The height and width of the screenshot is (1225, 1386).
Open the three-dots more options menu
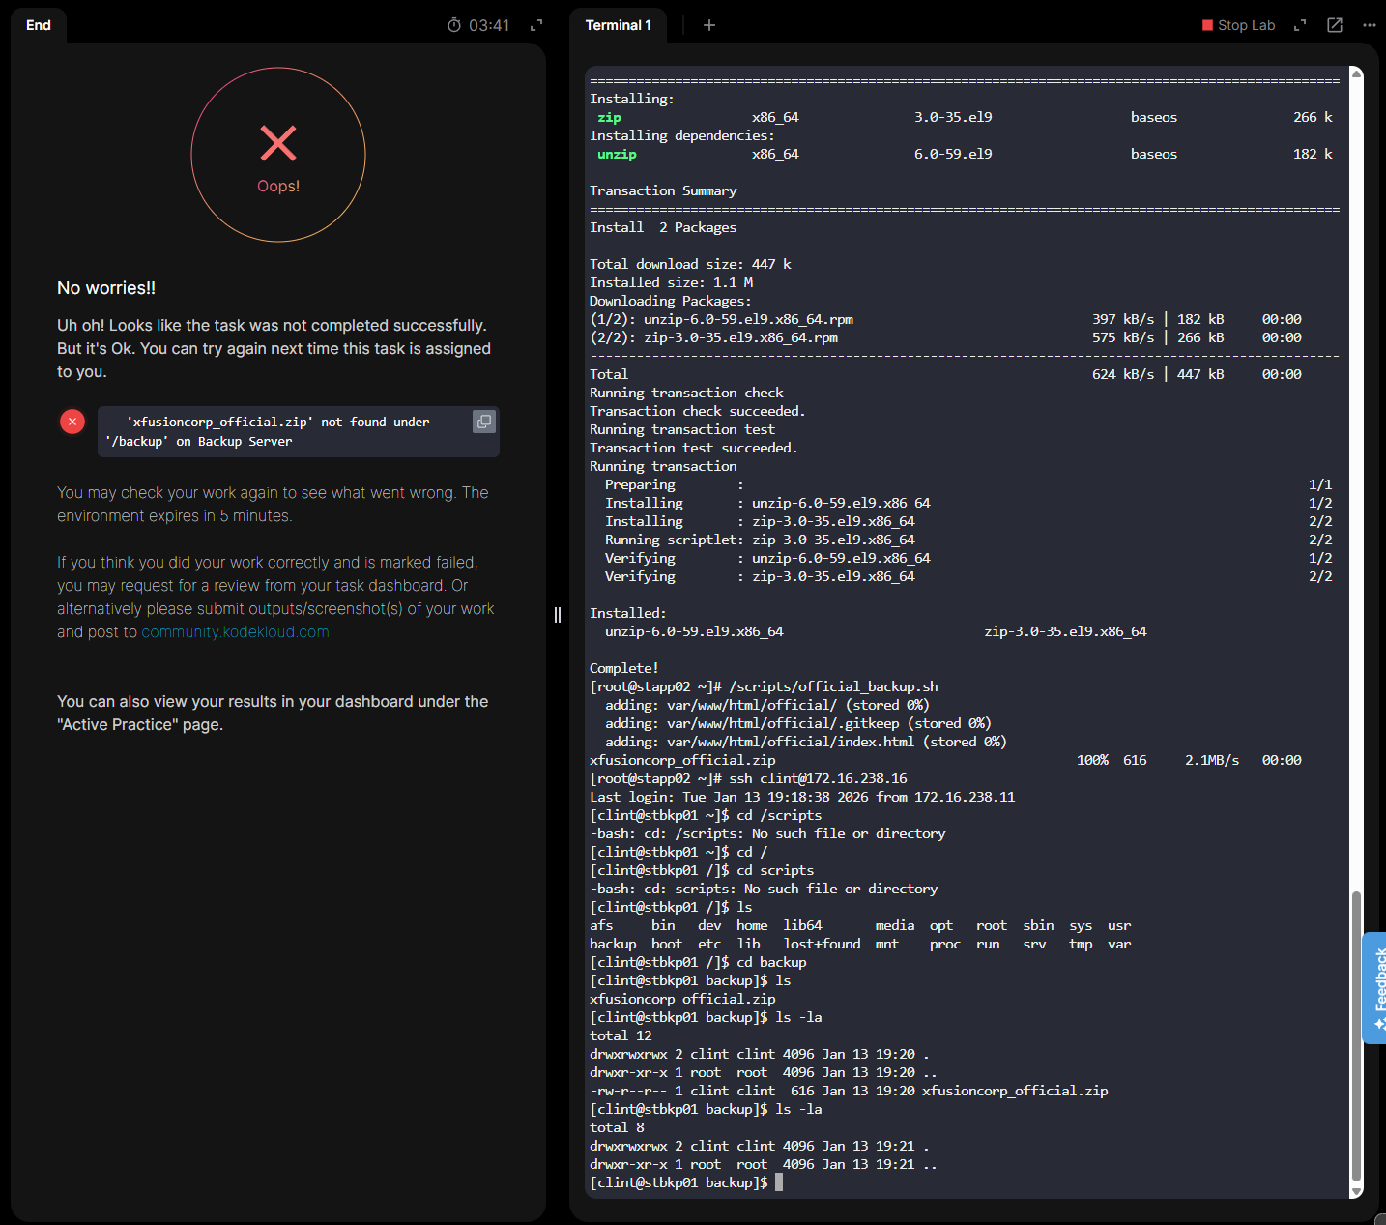(x=1369, y=25)
